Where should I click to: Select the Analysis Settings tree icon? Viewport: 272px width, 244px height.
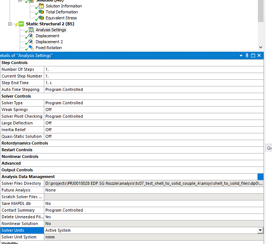click(x=31, y=30)
